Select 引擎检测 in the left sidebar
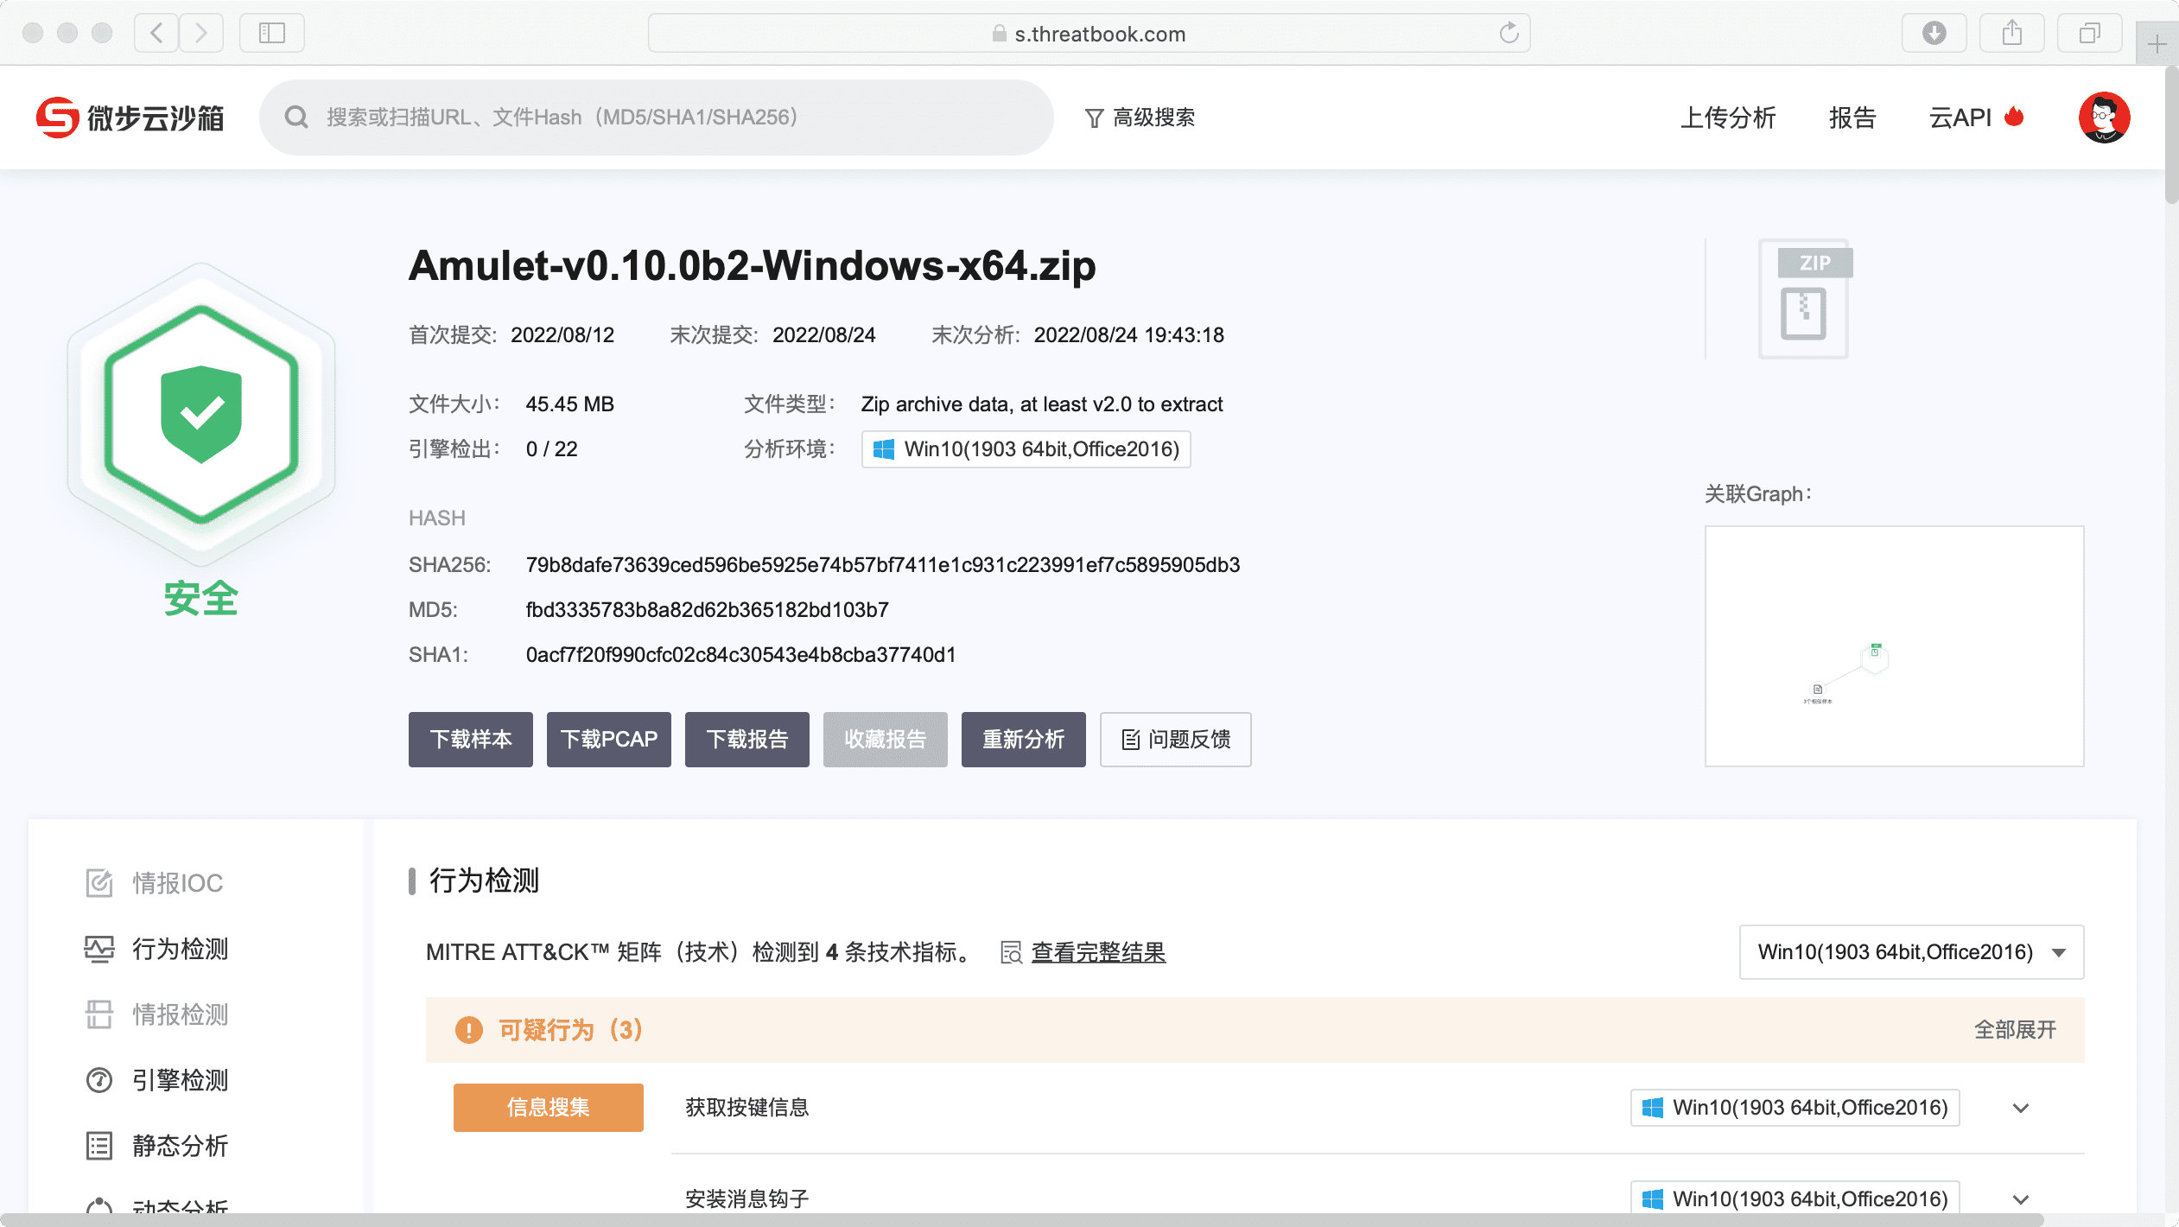This screenshot has width=2179, height=1227. tap(180, 1080)
